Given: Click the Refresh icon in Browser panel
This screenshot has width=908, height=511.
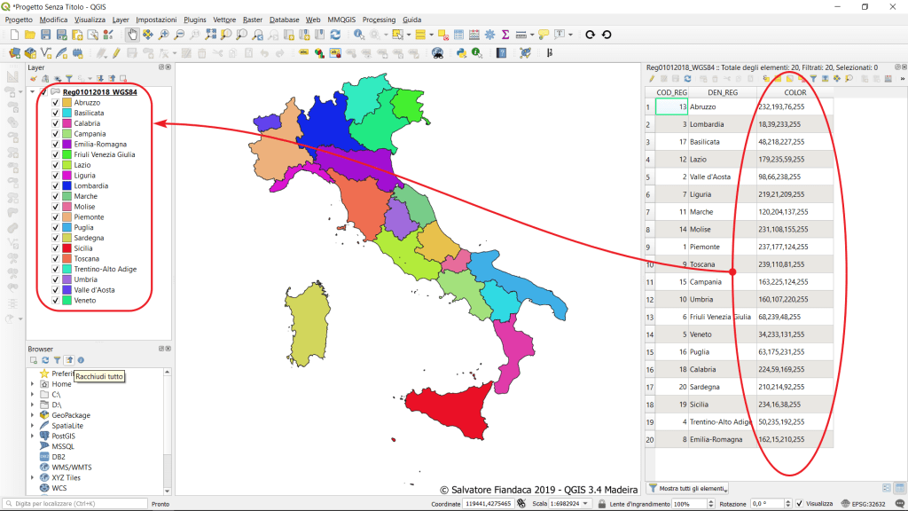Looking at the screenshot, I should [45, 360].
